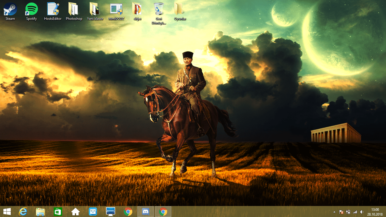Image resolution: width=386 pixels, height=217 pixels.
Task: Switch to the running Chrome window
Action: point(163,212)
